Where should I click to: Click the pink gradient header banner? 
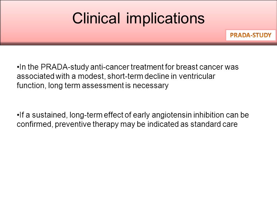point(138,23)
